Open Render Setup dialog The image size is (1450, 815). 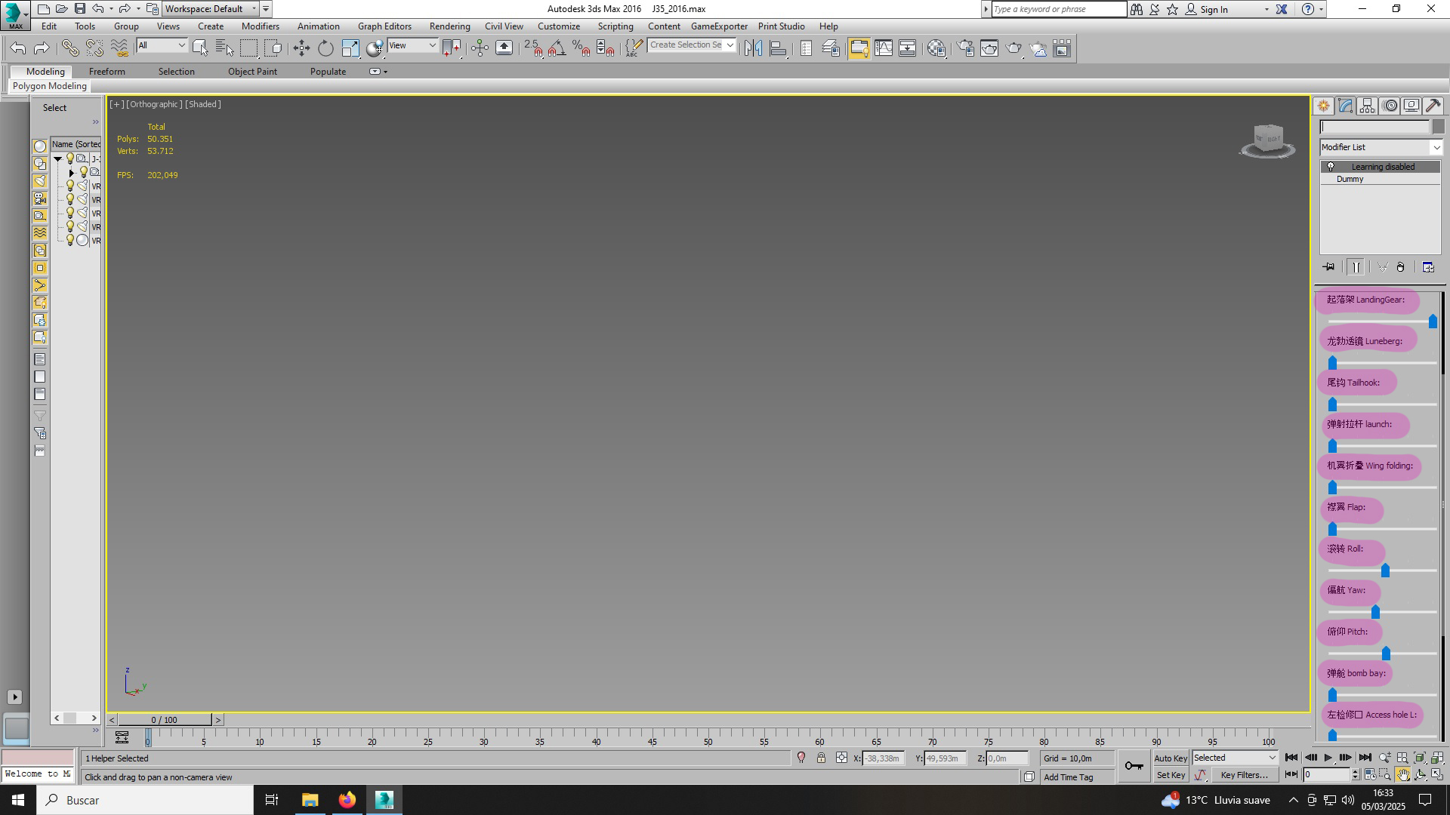(965, 48)
